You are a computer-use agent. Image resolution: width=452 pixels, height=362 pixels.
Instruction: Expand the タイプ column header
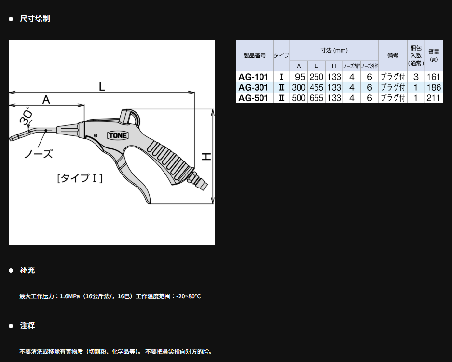pyautogui.click(x=281, y=55)
